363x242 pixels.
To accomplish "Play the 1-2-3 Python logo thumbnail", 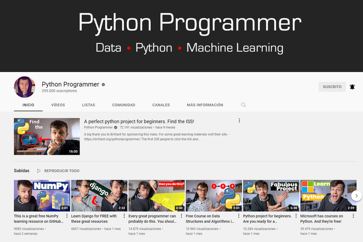I will (x=214, y=196).
